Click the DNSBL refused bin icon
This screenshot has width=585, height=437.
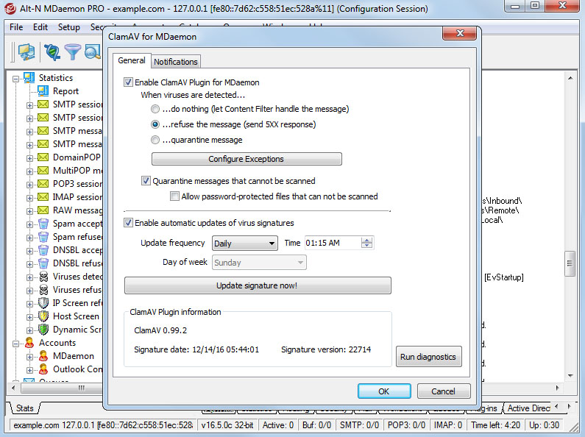click(43, 263)
